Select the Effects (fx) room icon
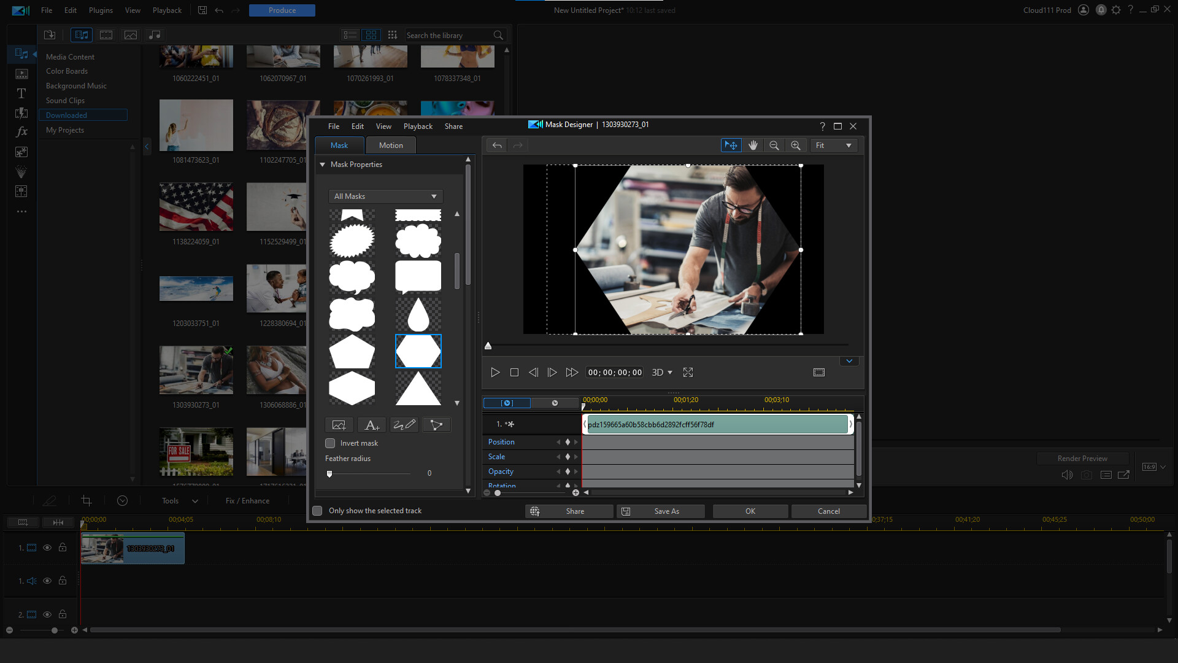Image resolution: width=1178 pixels, height=663 pixels. tap(21, 131)
